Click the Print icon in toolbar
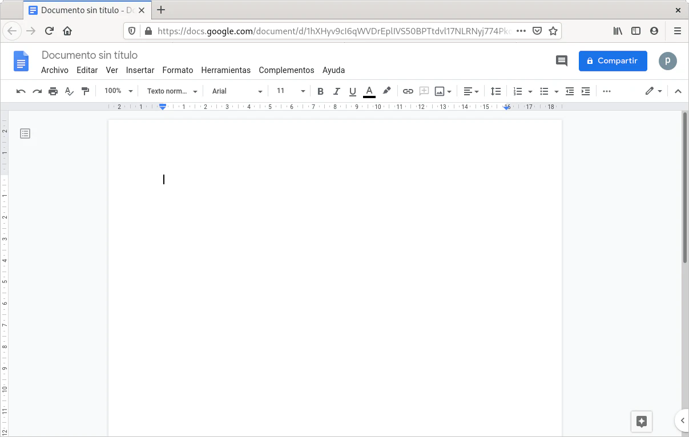689x437 pixels. tap(53, 91)
